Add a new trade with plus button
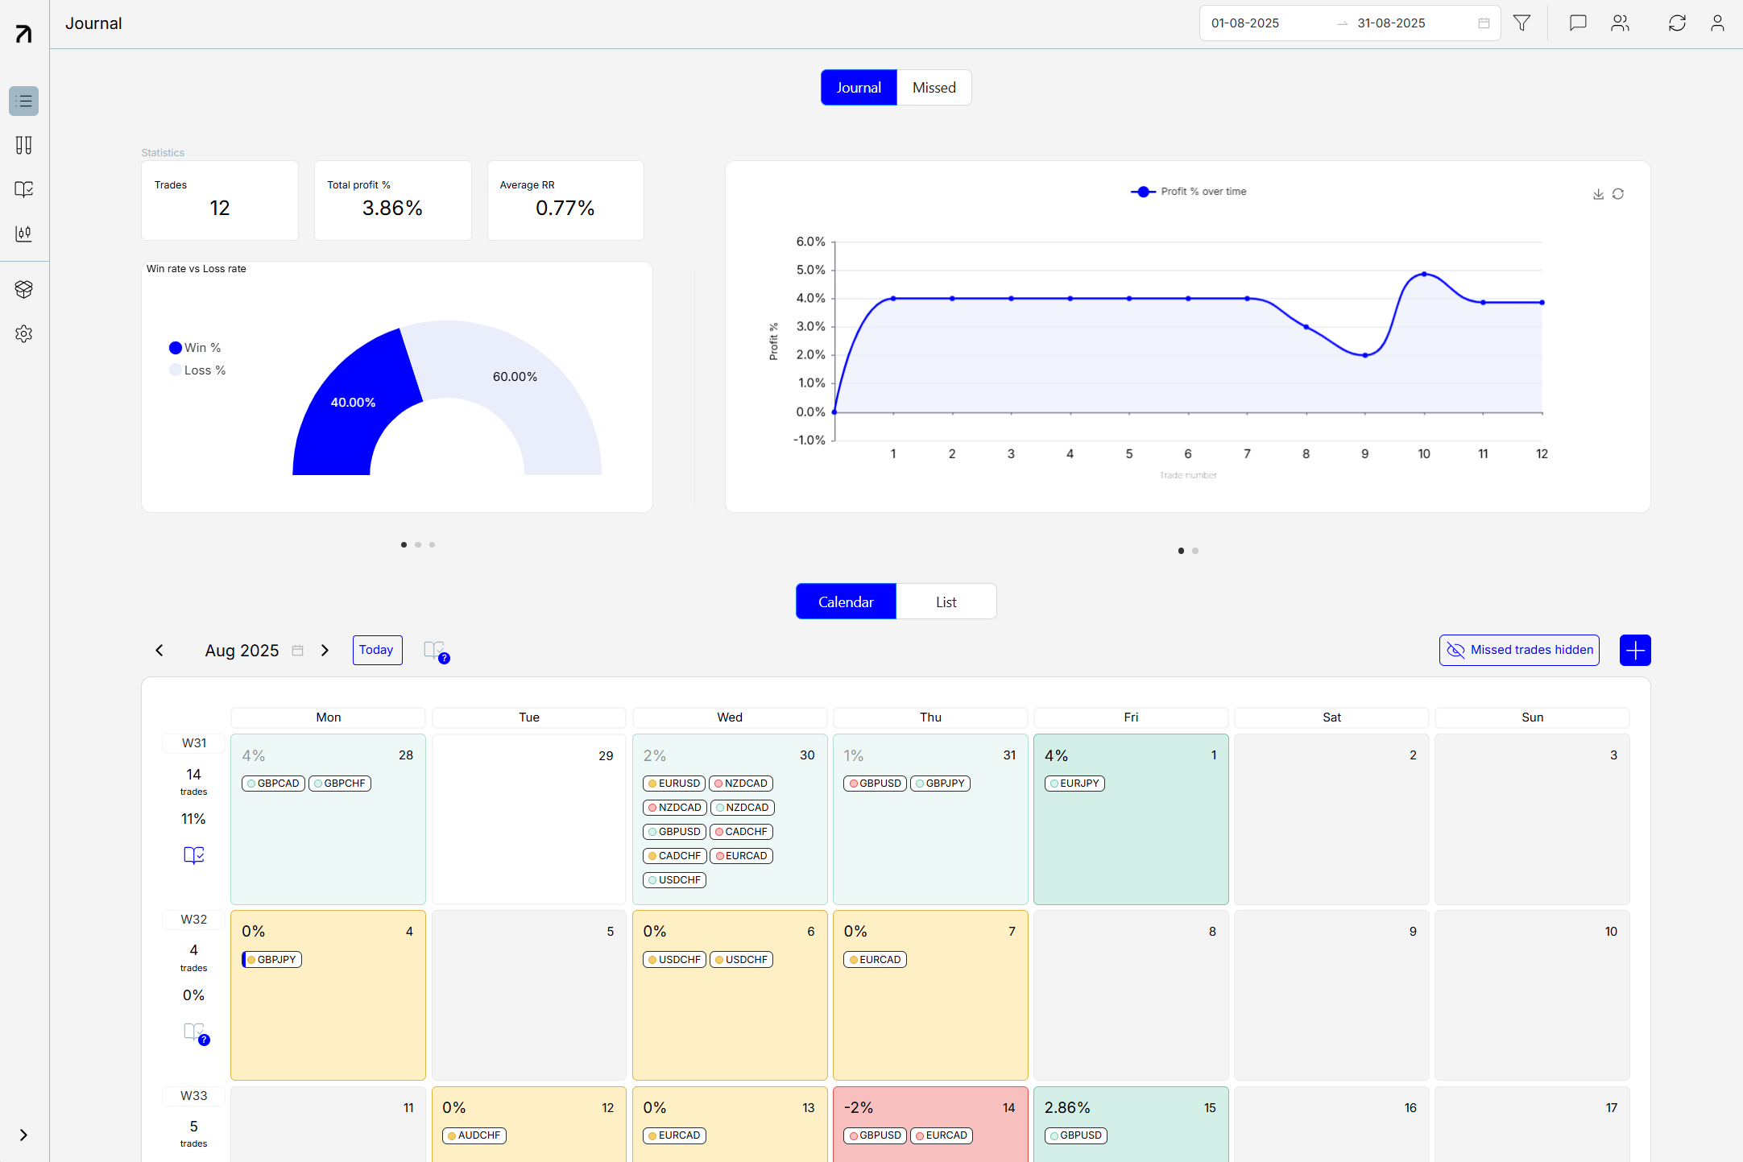The image size is (1743, 1162). coord(1635,650)
